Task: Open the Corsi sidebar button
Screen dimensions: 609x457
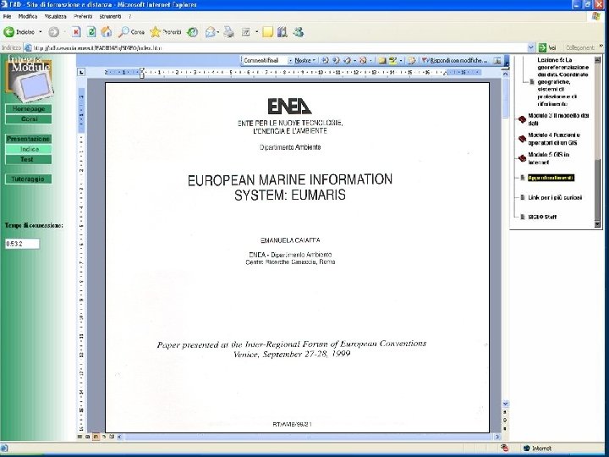Action: [x=29, y=119]
